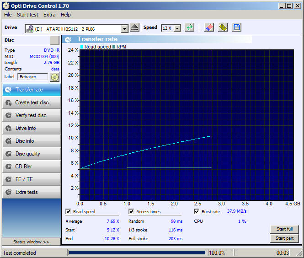Click the 1/3 stroke value 116 ms
304x258 pixels.
(176, 230)
